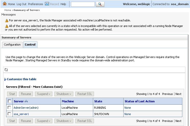
Task: Sort by the Server column header
Action: pyautogui.click(x=19, y=101)
